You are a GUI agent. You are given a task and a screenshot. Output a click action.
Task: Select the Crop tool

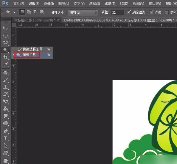click(5, 57)
